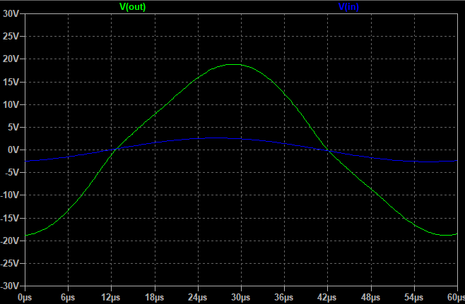465x304 pixels.
Task: Click the -25V vertical axis label
Action: (x=9, y=264)
